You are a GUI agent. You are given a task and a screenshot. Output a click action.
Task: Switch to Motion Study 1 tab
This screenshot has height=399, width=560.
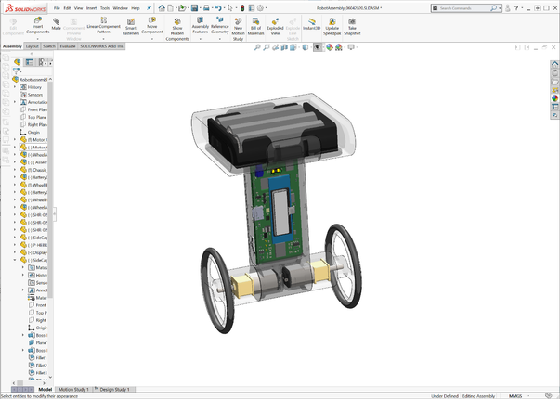click(73, 390)
